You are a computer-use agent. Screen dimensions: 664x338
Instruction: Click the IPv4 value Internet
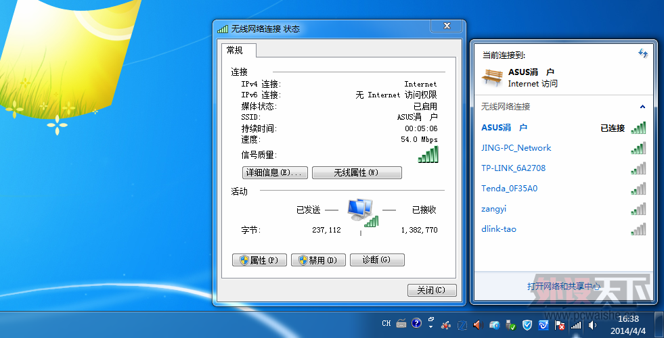point(420,84)
